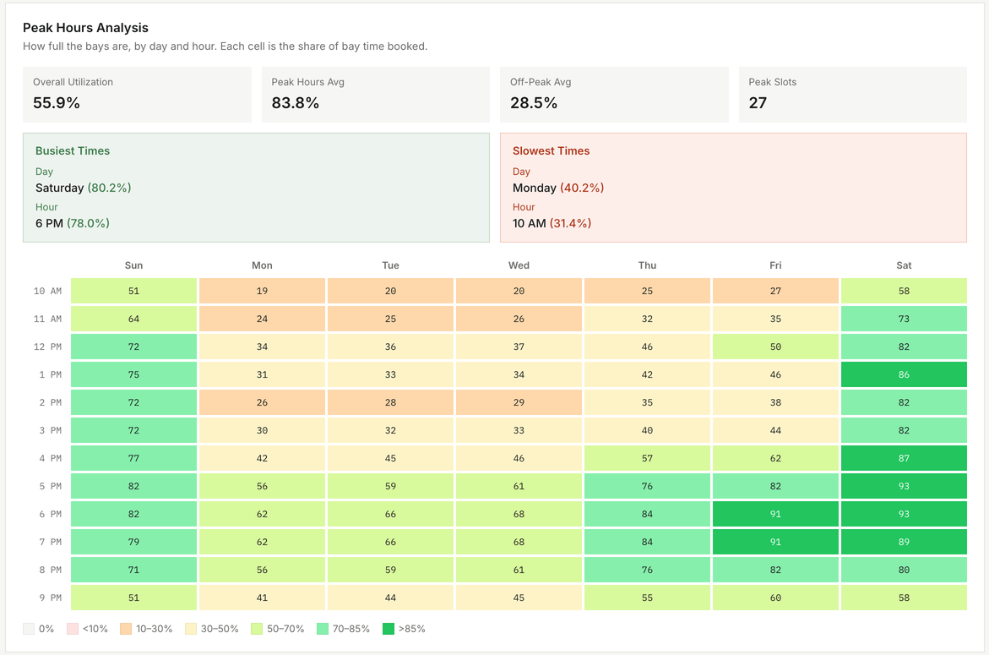Select the Slowest Times panel
The height and width of the screenshot is (655, 989).
click(734, 188)
